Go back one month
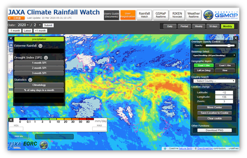The height and width of the screenshot is (158, 247). [15, 31]
